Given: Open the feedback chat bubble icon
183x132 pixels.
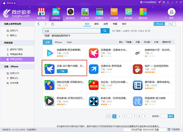Looking at the screenshot, I should 163,2.
